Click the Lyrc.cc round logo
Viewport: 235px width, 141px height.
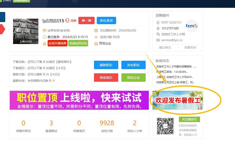point(191,26)
